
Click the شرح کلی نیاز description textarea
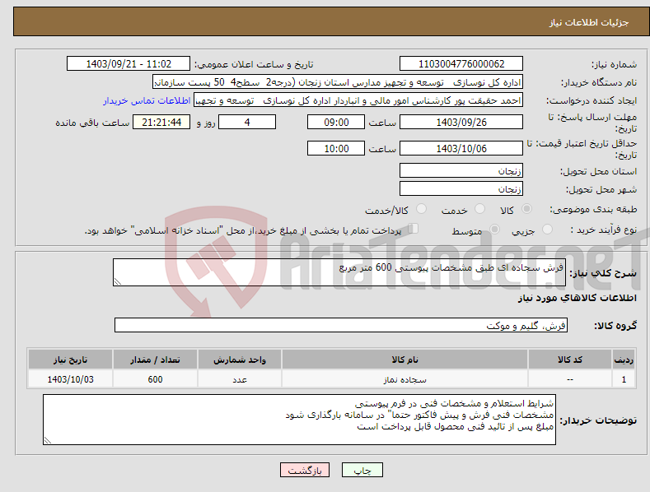[339, 272]
